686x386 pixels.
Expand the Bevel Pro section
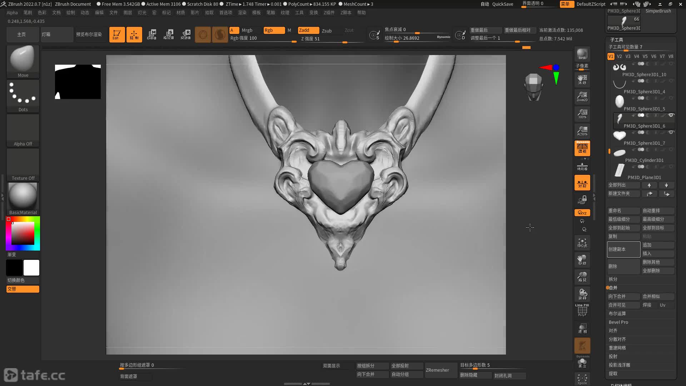pos(618,322)
